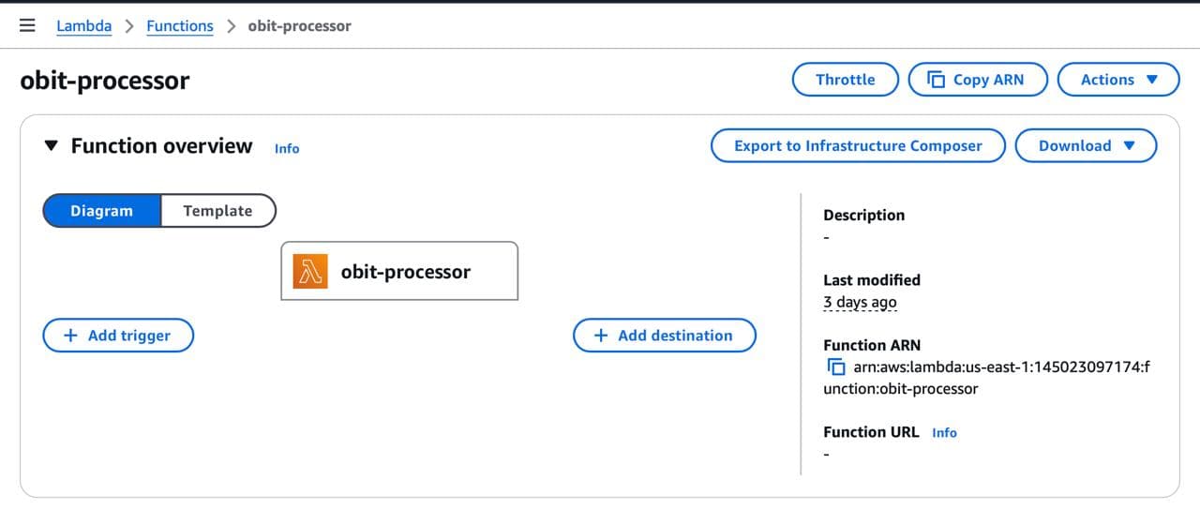Viewport: 1200px width, 509px height.
Task: Click the copy icon beside Function ARN
Action: [836, 367]
